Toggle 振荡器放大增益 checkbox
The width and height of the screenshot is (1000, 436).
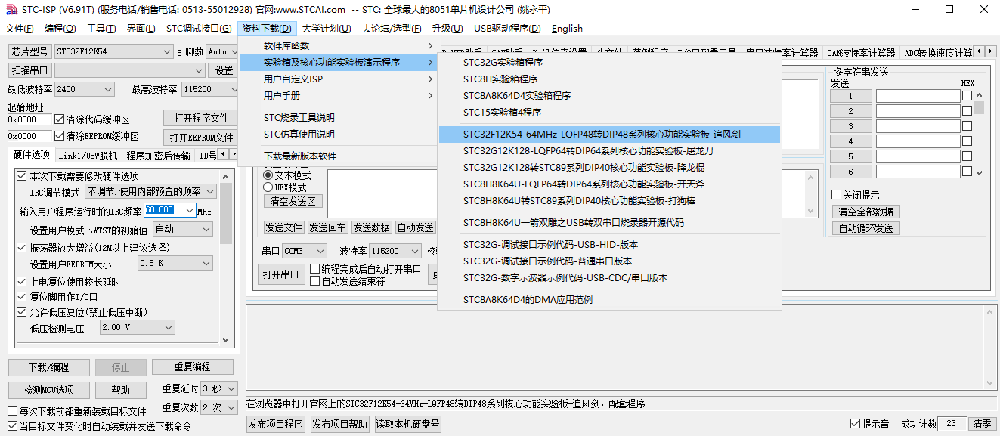pyautogui.click(x=22, y=248)
